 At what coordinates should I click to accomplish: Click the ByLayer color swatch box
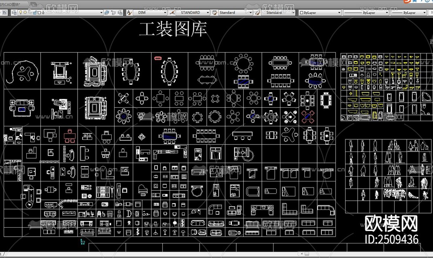pos(301,13)
